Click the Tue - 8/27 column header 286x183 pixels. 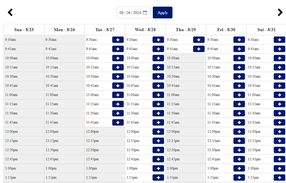[x=105, y=30]
